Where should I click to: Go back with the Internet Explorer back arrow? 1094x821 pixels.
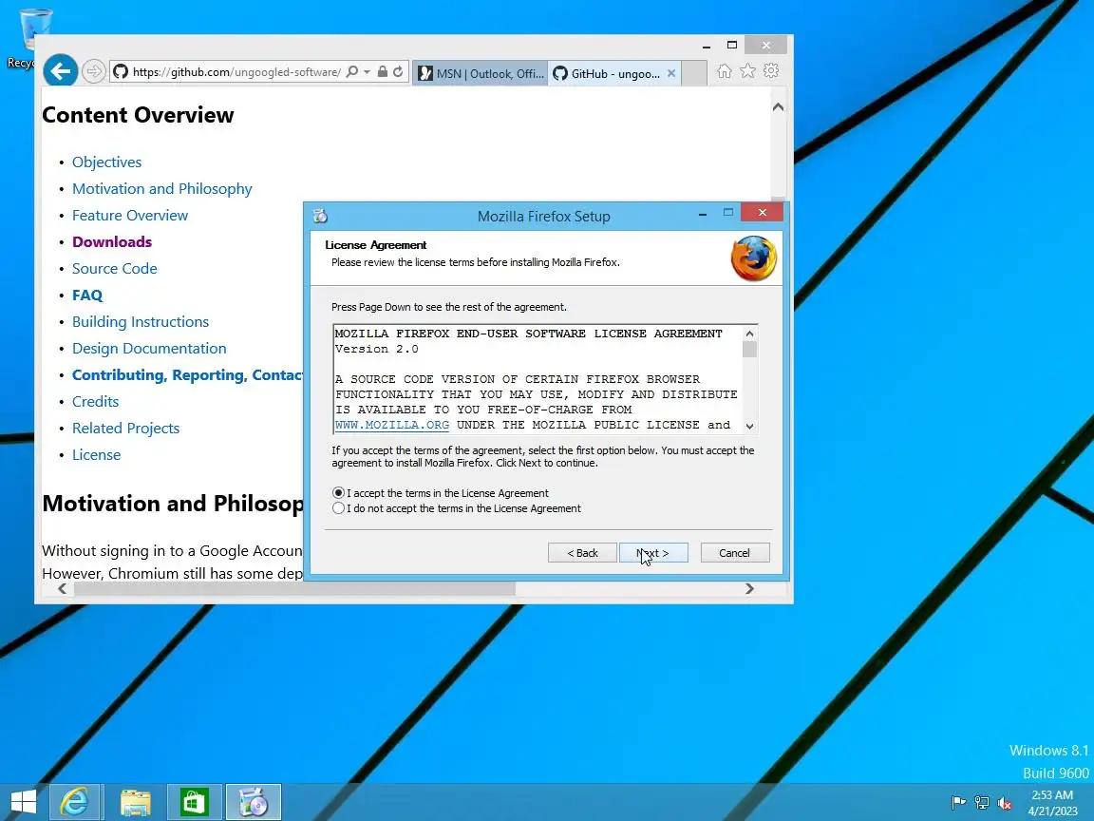point(60,70)
